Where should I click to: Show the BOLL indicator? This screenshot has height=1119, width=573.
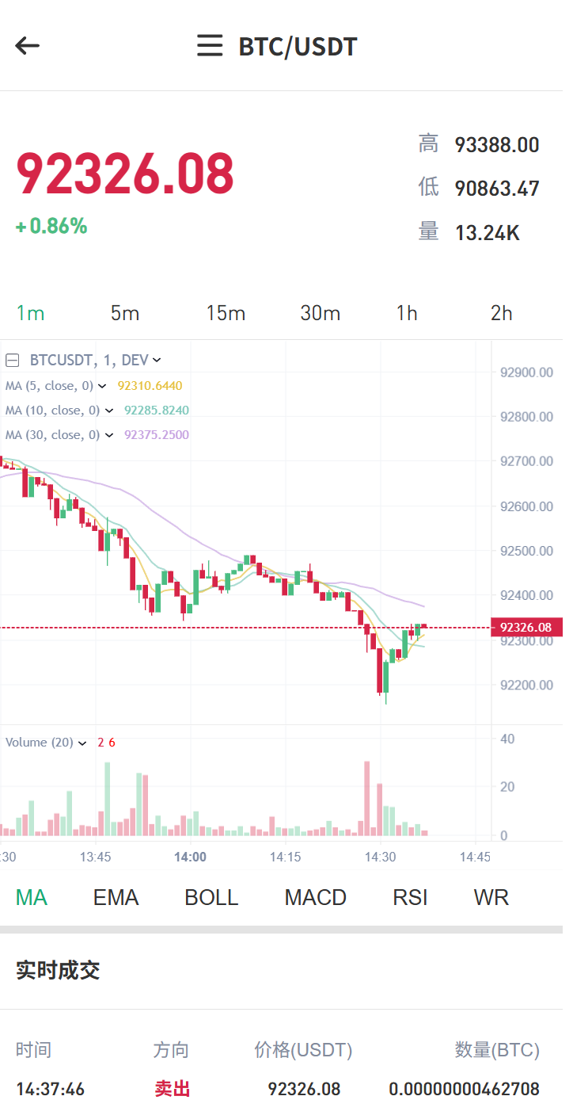[211, 898]
